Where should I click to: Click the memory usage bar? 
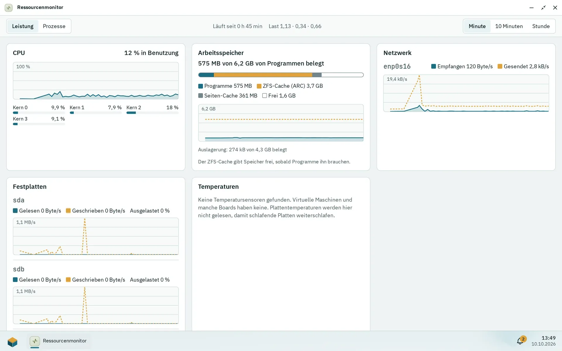point(281,75)
